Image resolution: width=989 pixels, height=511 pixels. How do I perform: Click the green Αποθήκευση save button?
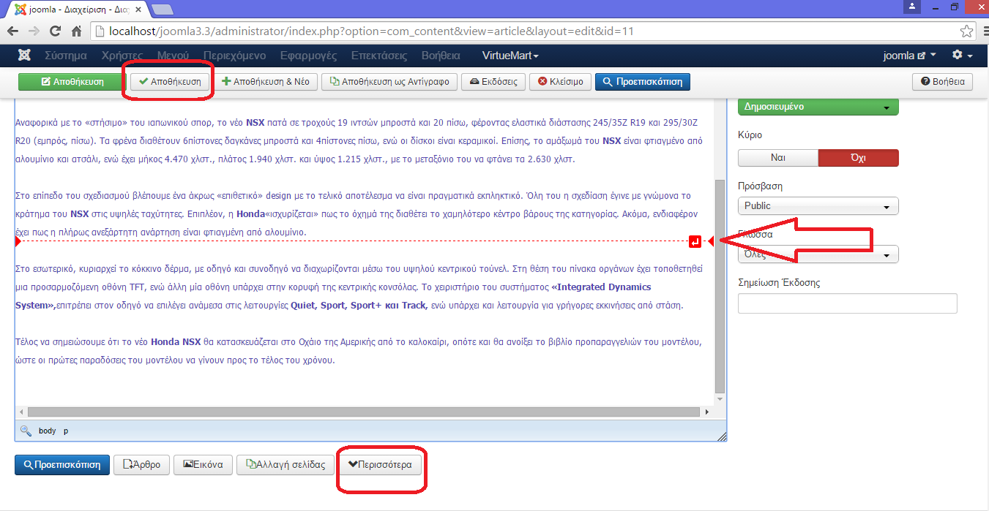point(72,82)
